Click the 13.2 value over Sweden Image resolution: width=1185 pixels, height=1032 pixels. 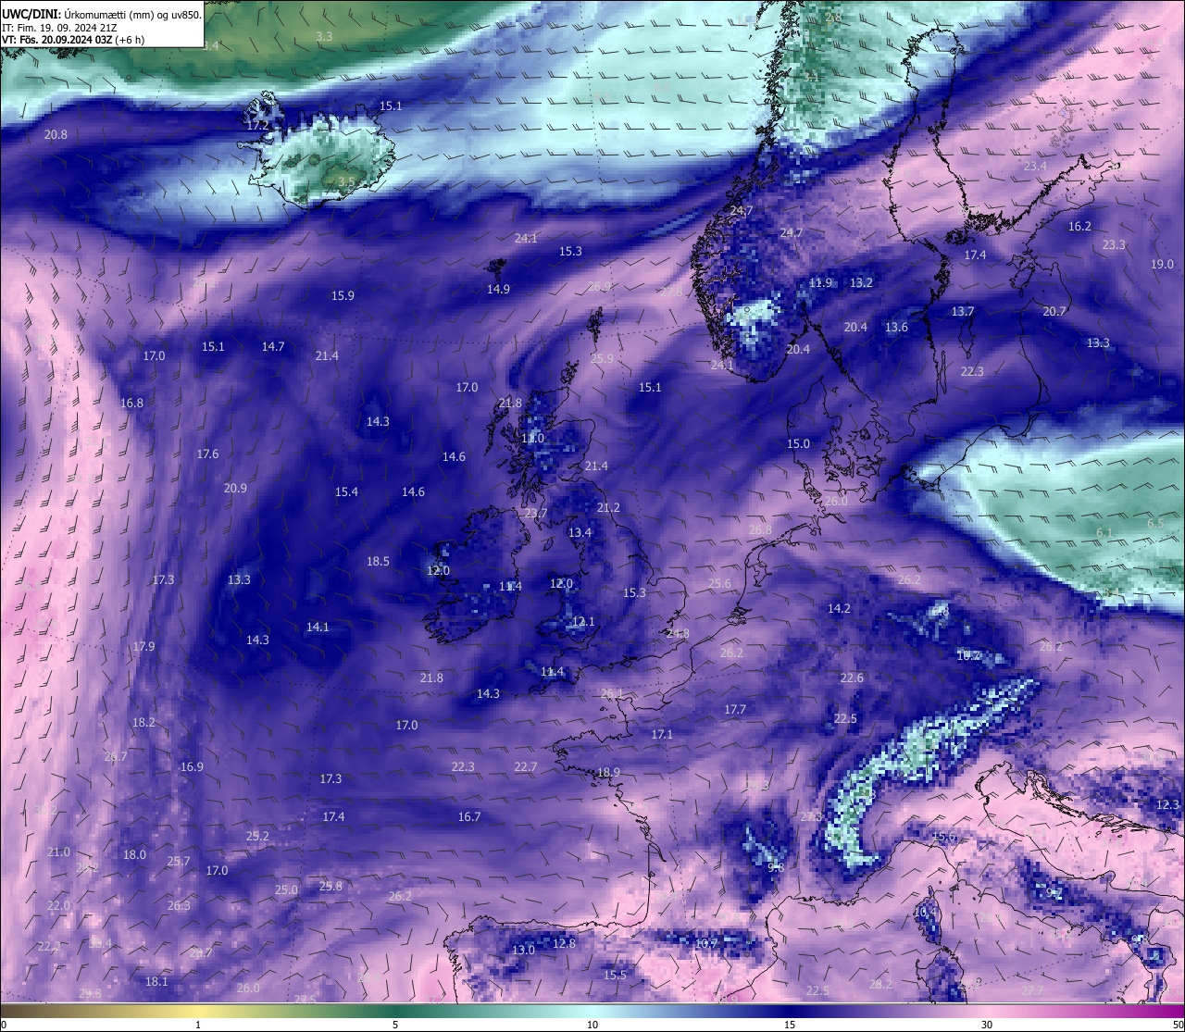pos(861,282)
